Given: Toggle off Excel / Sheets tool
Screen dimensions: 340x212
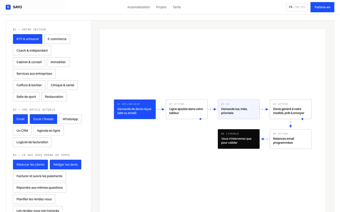Looking at the screenshot, I should tap(43, 119).
